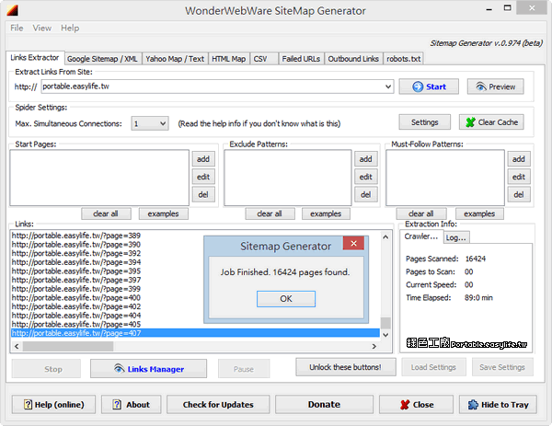Click the Hide to Tray button
This screenshot has height=426, width=552.
click(x=498, y=405)
